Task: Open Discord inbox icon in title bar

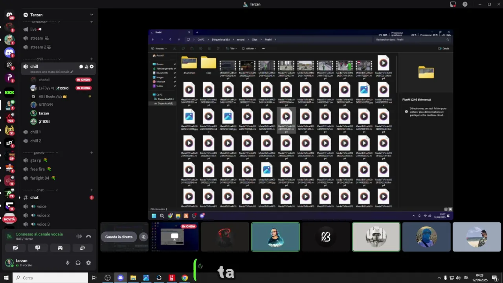Action: [x=453, y=4]
